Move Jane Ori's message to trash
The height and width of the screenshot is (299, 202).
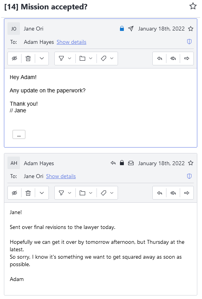pyautogui.click(x=28, y=58)
